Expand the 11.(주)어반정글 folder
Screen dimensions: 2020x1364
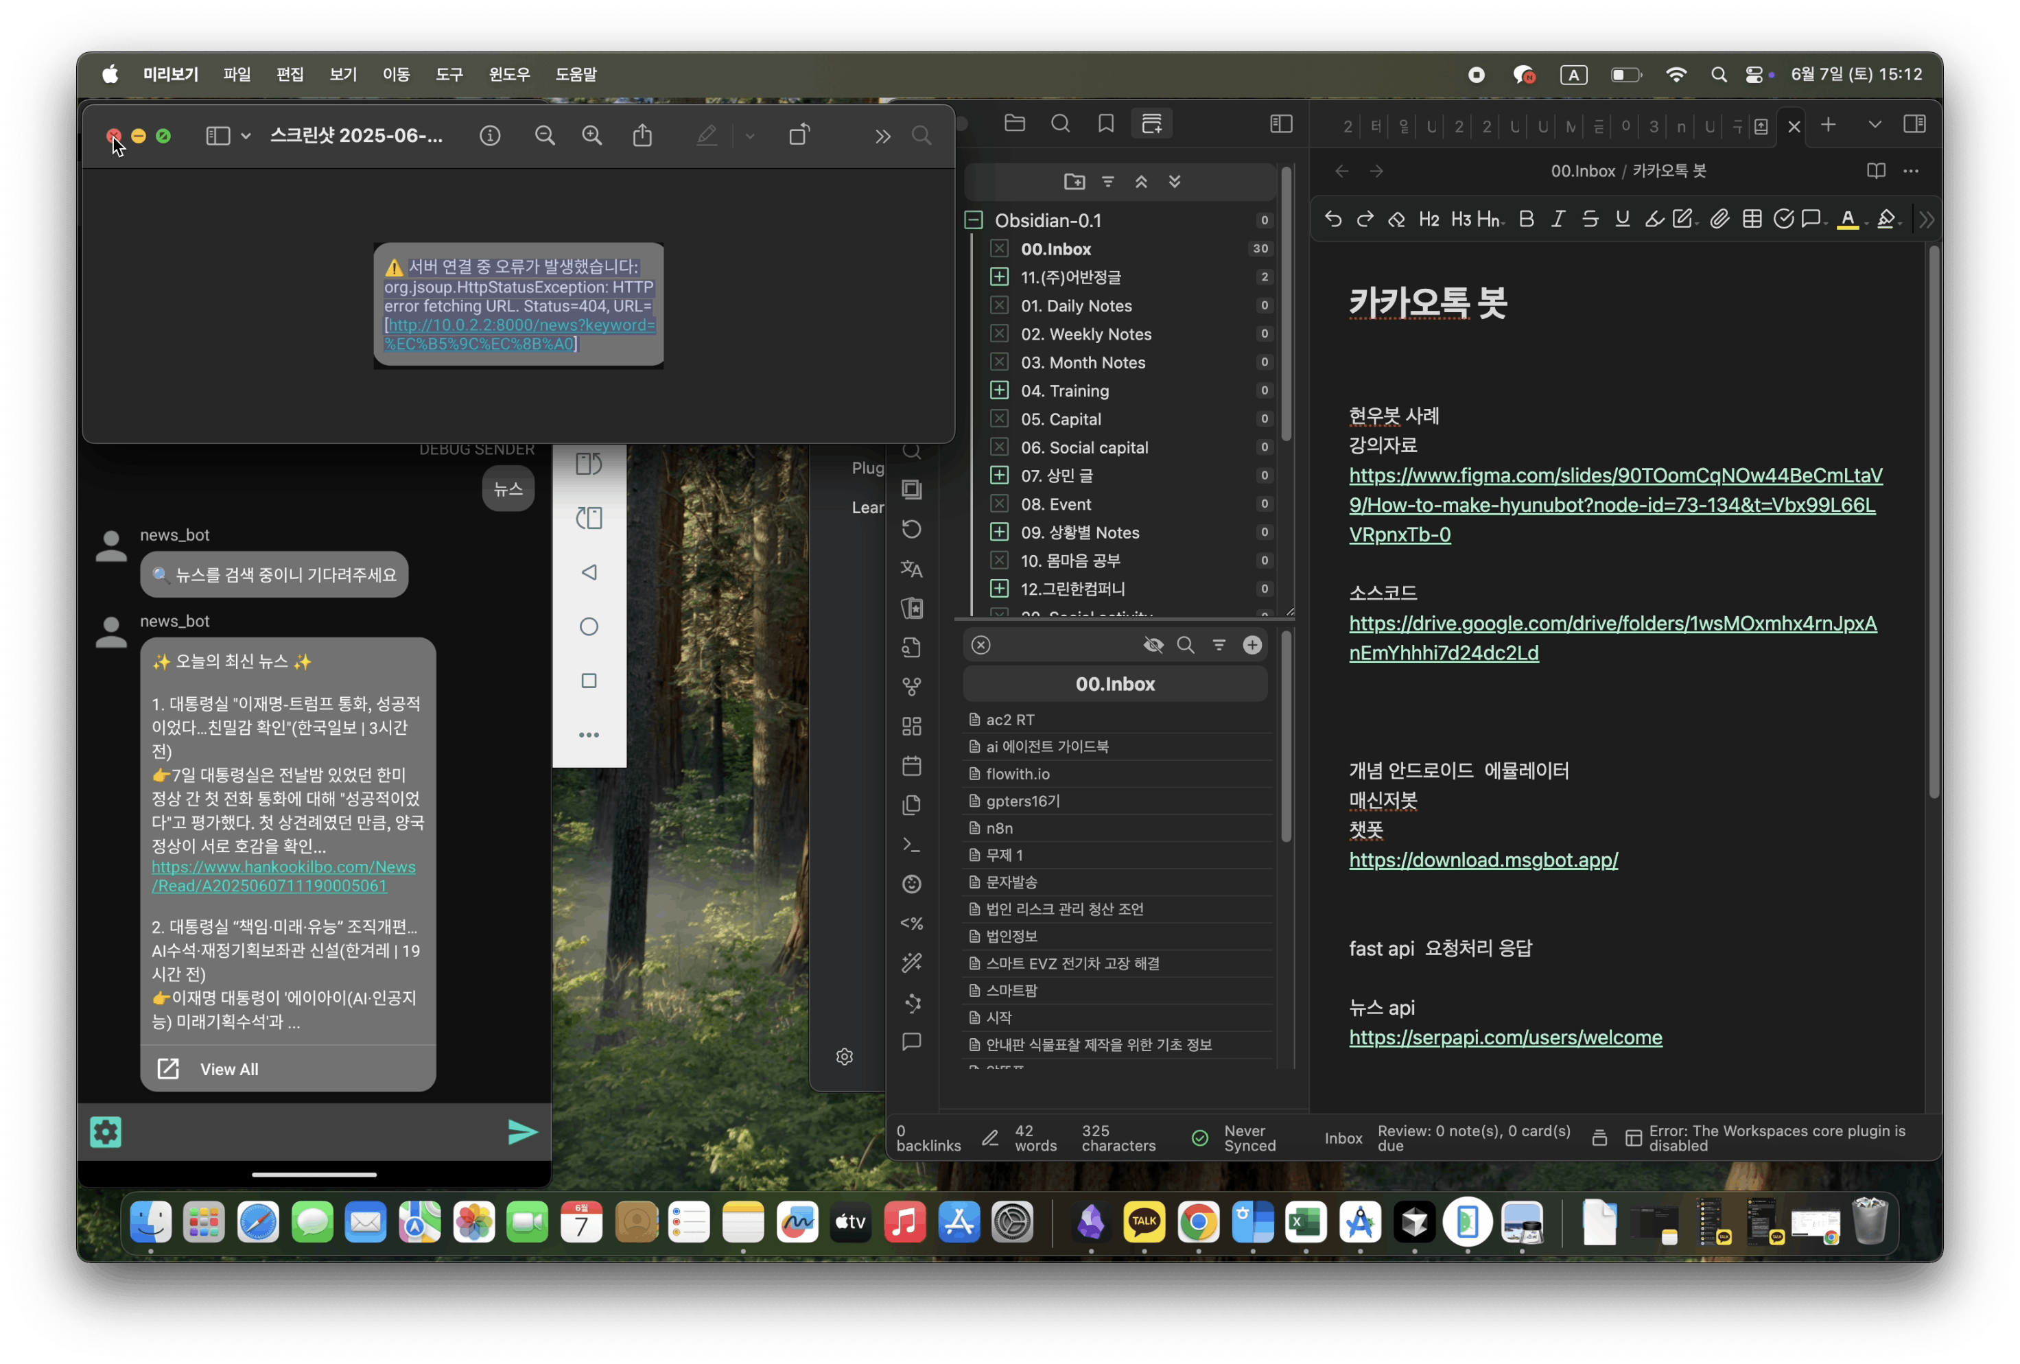point(1000,277)
